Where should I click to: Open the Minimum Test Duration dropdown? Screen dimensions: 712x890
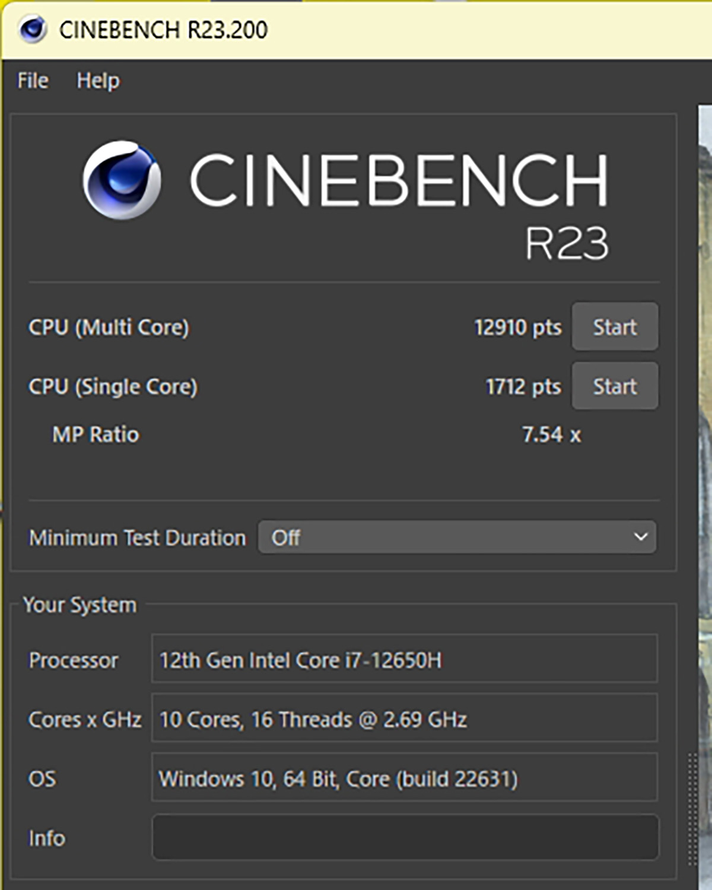(457, 538)
